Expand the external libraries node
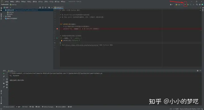This screenshot has width=204, height=110. click(x=4, y=16)
